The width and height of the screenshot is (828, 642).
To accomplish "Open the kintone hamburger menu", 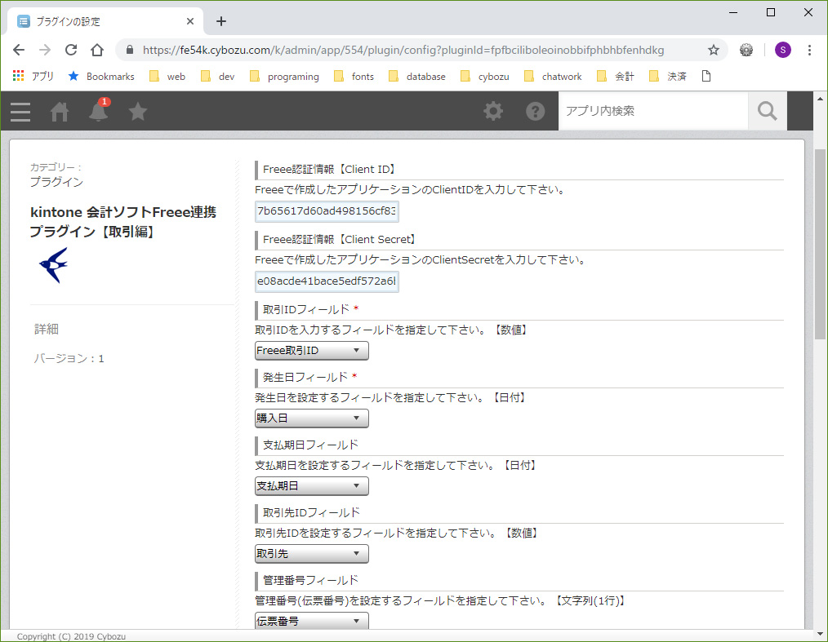I will (20, 112).
